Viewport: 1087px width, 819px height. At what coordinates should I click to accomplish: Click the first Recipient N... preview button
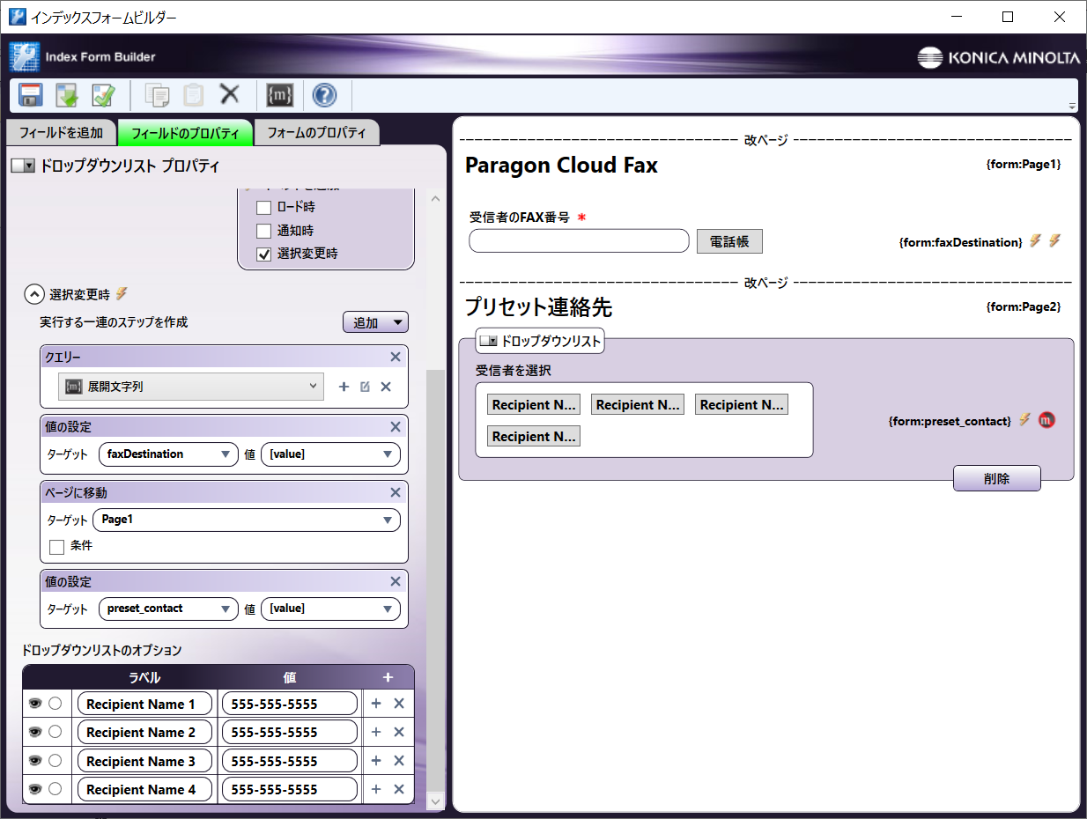tap(534, 405)
